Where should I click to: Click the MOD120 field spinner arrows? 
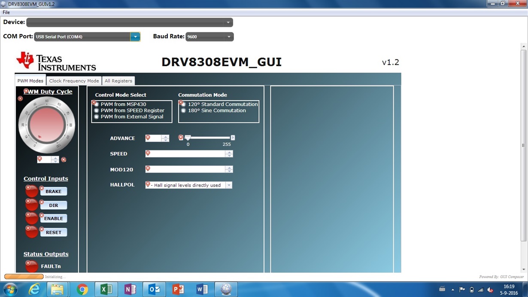point(229,169)
